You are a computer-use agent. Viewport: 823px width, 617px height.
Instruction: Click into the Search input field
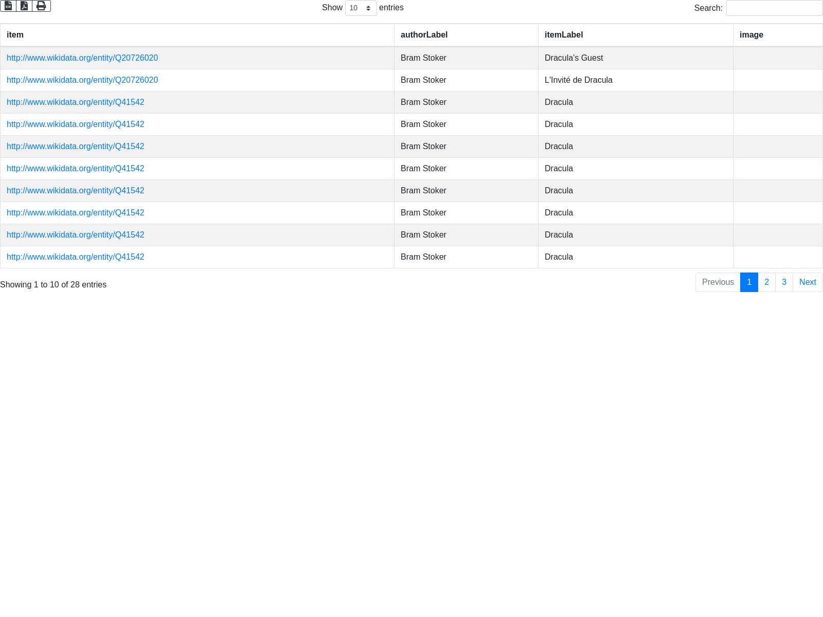[774, 8]
